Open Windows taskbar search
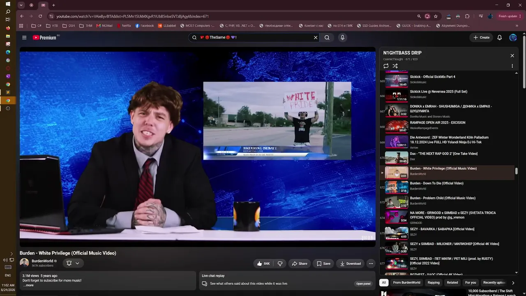 [x=8, y=12]
